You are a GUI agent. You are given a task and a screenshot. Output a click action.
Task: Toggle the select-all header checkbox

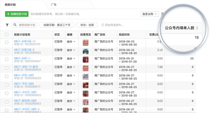click(7, 35)
